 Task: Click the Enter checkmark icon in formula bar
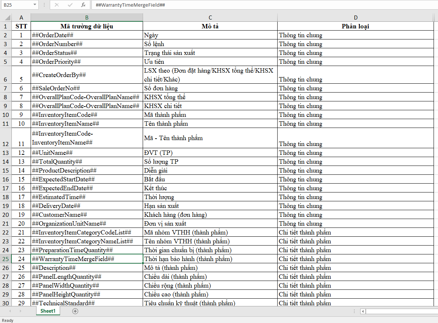[70, 5]
